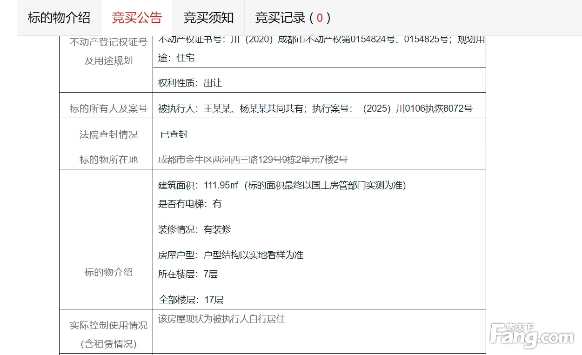The height and width of the screenshot is (355, 582).
Task: Click the 装修情况：有装修 line
Action: (194, 229)
